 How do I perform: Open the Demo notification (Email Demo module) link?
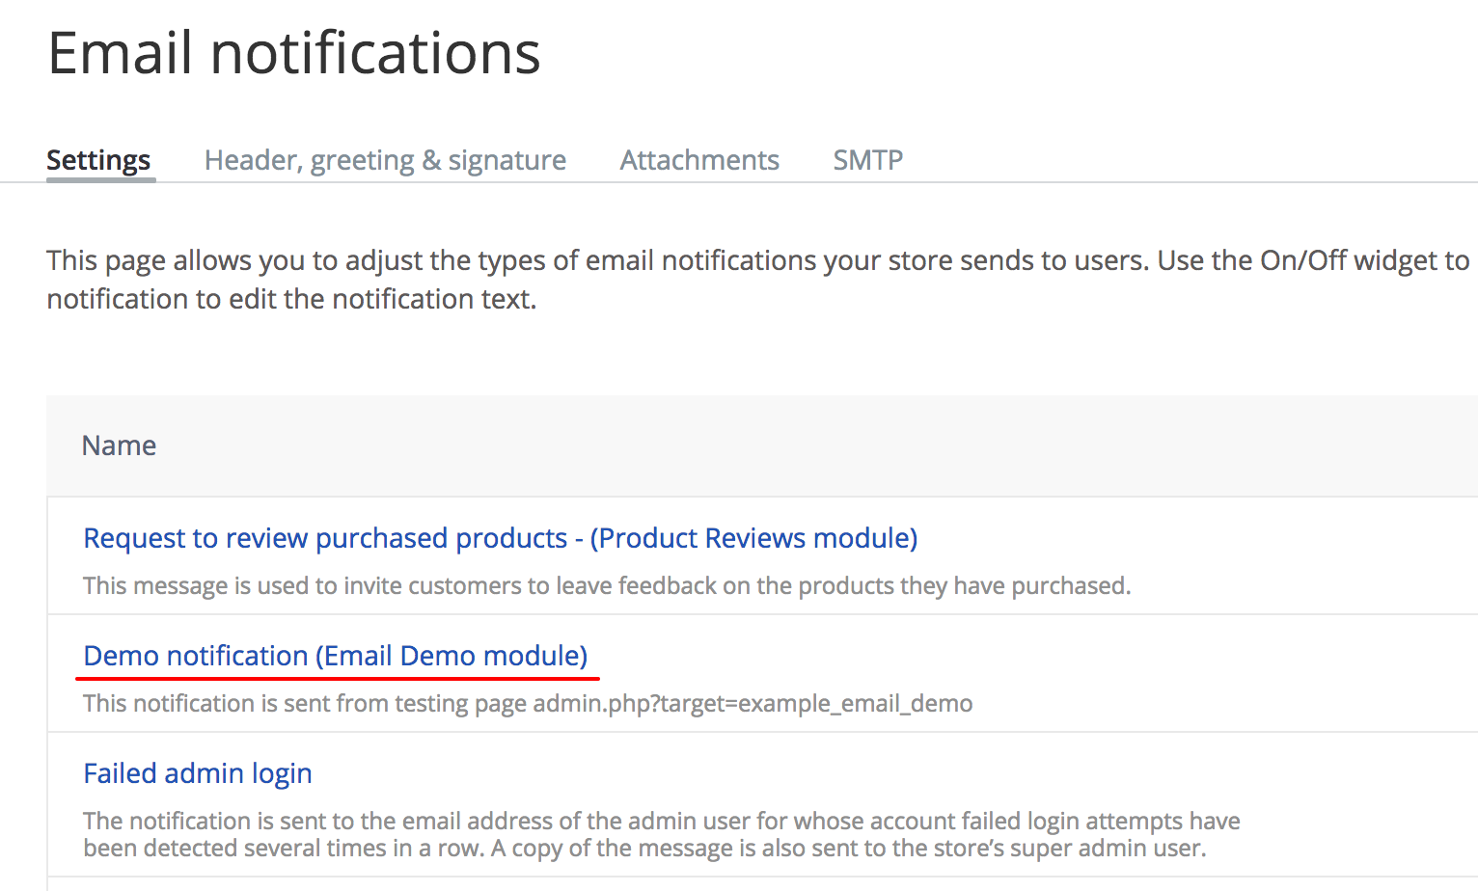336,656
